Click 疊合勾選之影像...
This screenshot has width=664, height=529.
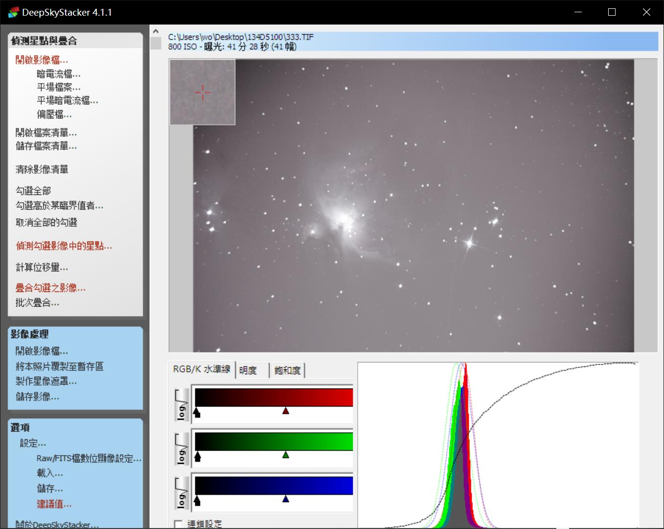pyautogui.click(x=50, y=288)
